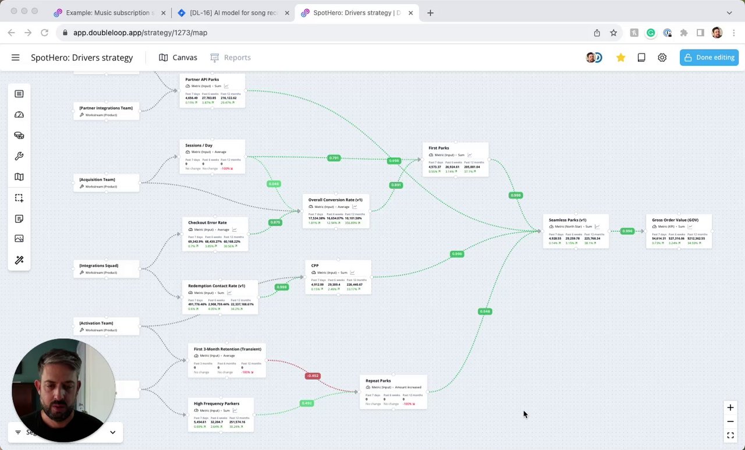Open chart icon on Checkout Error Rate card

[235, 229]
